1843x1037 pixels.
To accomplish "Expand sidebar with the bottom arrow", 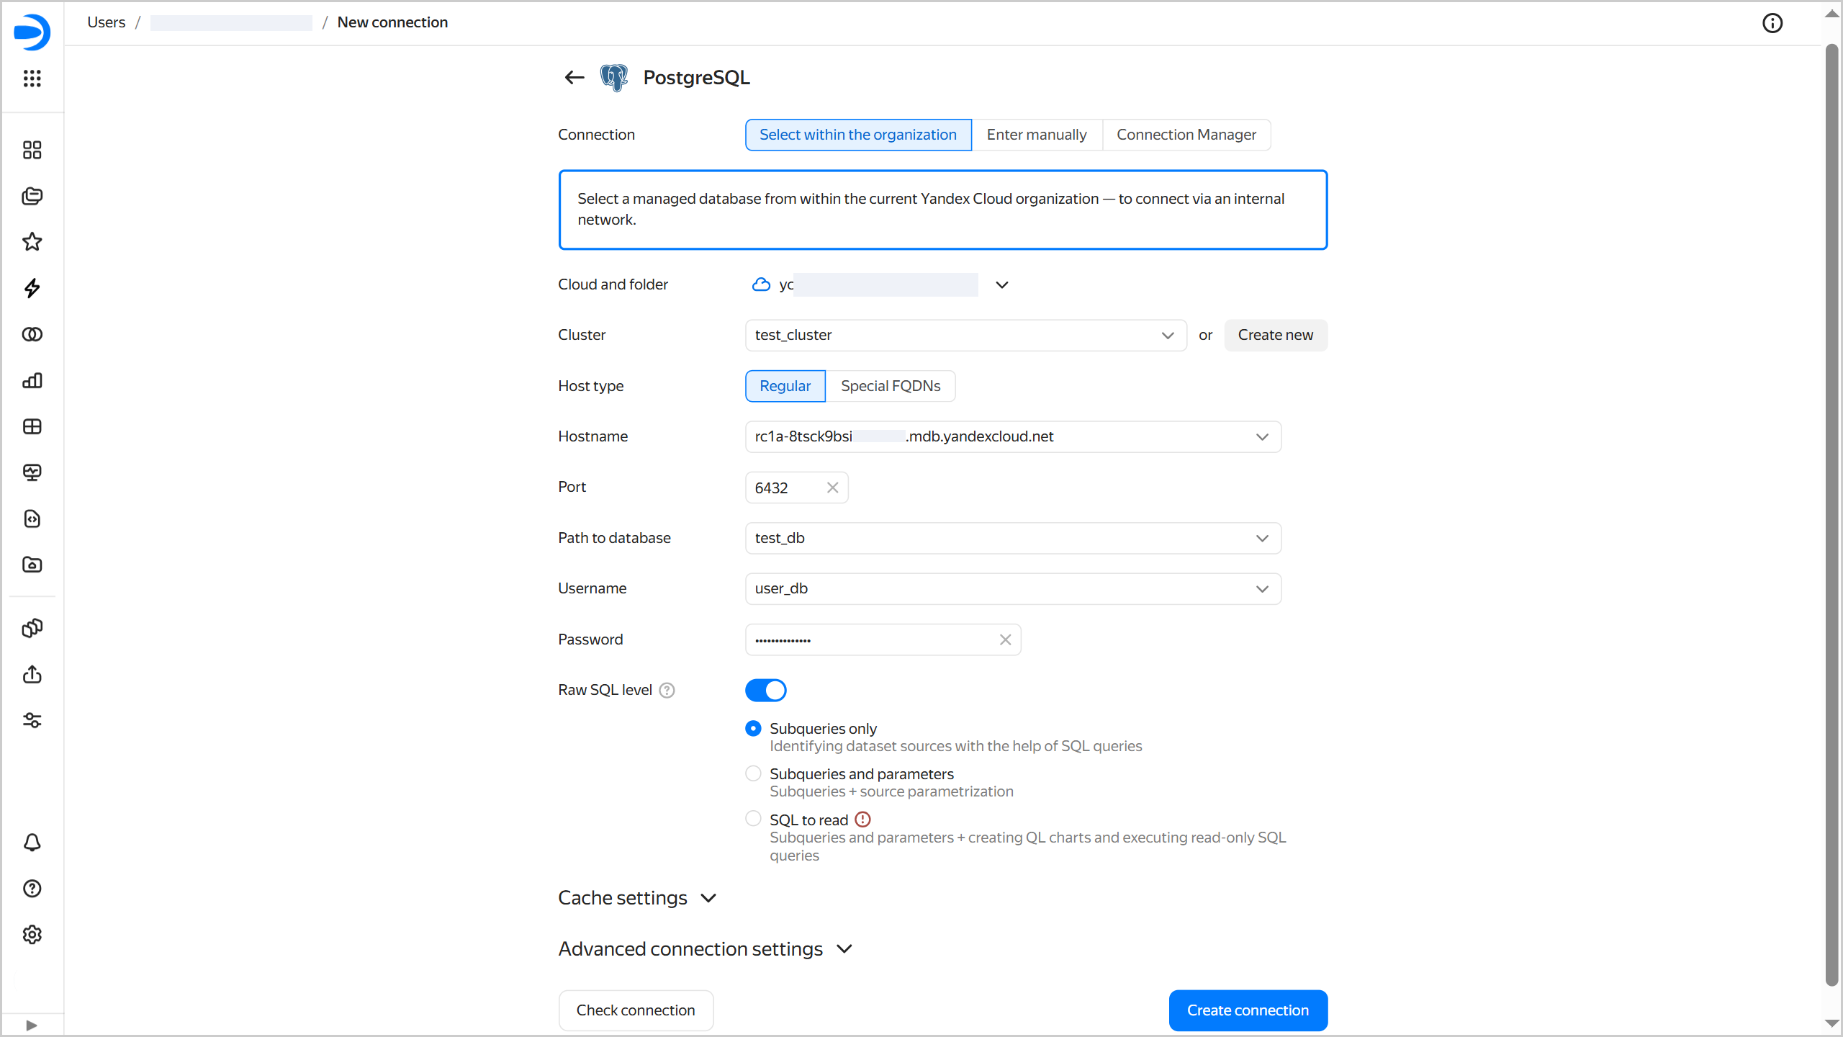I will coord(32,1025).
